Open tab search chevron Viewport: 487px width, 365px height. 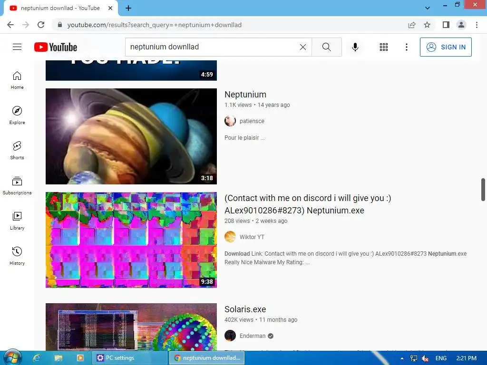pyautogui.click(x=428, y=8)
